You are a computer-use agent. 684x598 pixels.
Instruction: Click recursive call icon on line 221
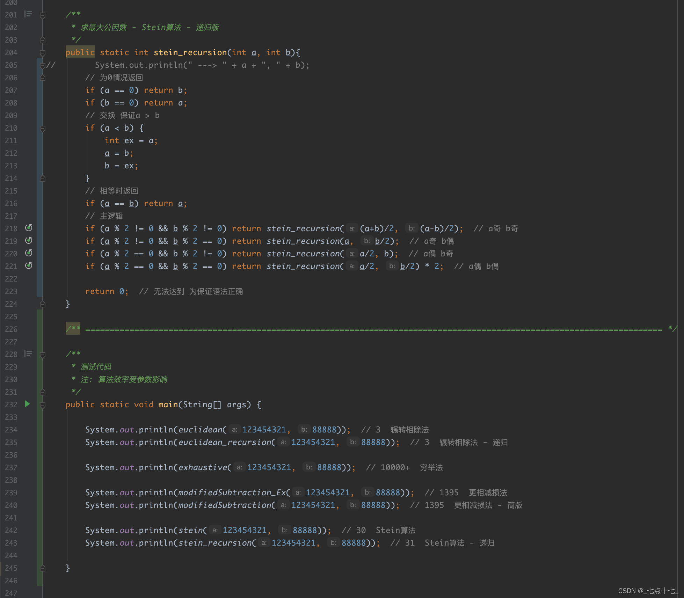coord(29,266)
